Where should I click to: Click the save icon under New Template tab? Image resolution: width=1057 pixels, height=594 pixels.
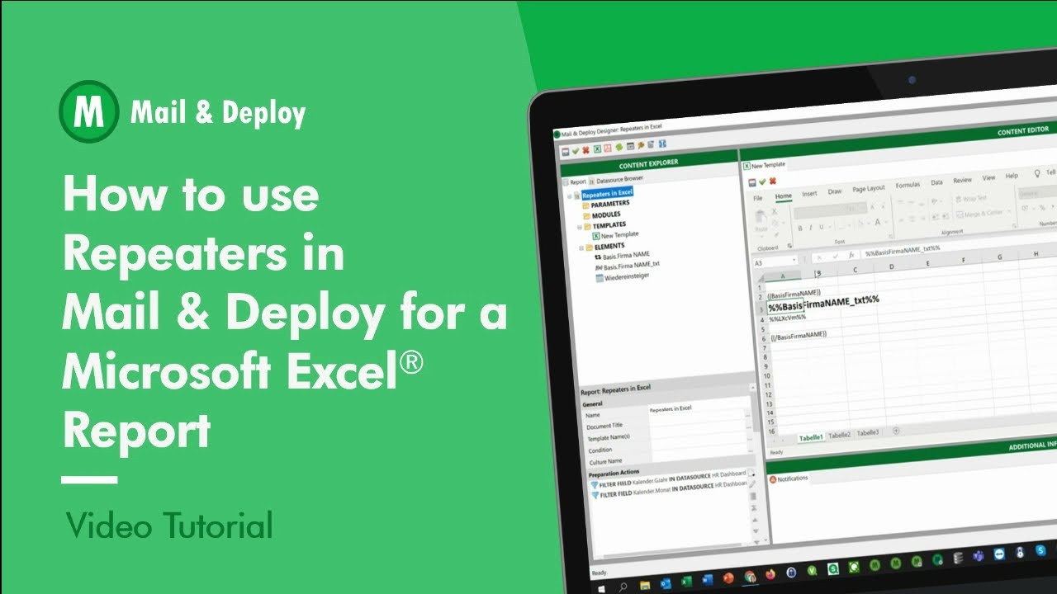click(752, 182)
